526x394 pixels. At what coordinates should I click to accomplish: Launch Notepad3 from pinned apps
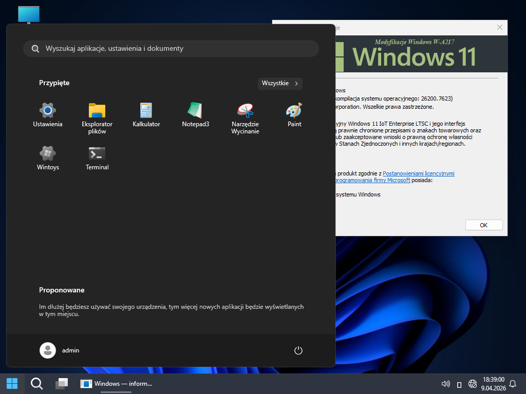pos(196,114)
